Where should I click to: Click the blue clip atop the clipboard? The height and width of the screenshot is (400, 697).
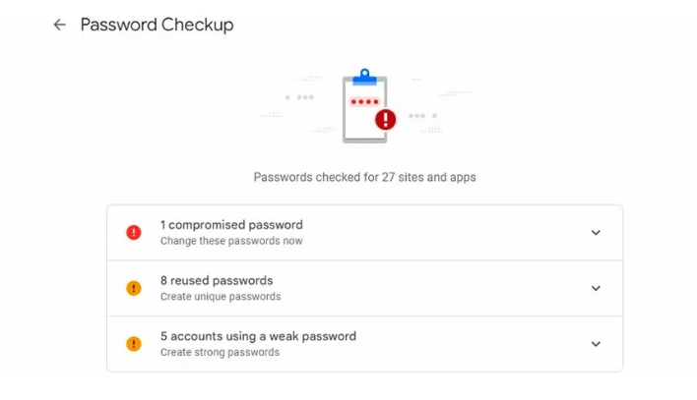[364, 77]
